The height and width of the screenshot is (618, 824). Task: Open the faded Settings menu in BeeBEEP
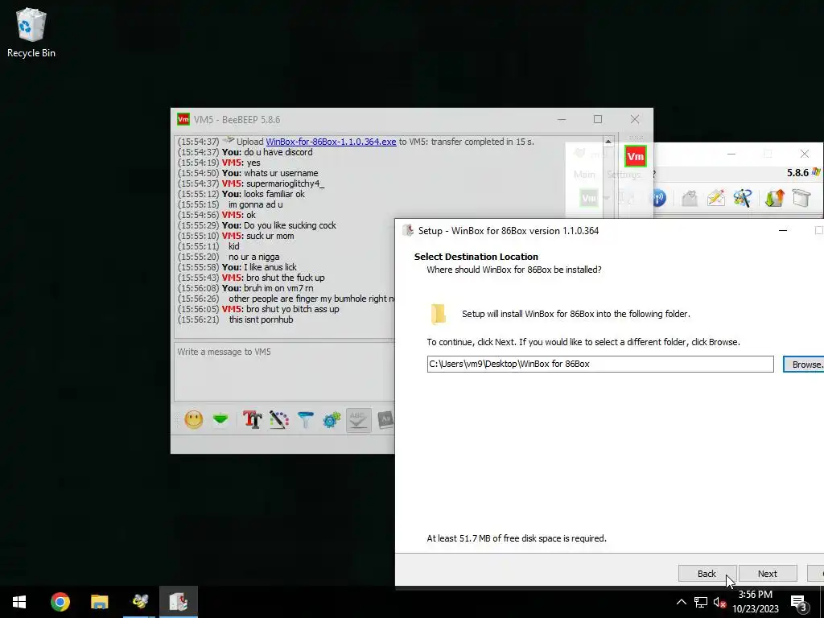tap(624, 174)
